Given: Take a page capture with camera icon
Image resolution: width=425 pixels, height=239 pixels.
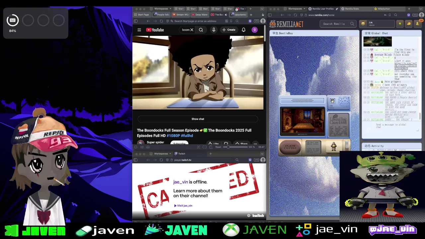Looking at the screenshot, I should coord(199,147).
